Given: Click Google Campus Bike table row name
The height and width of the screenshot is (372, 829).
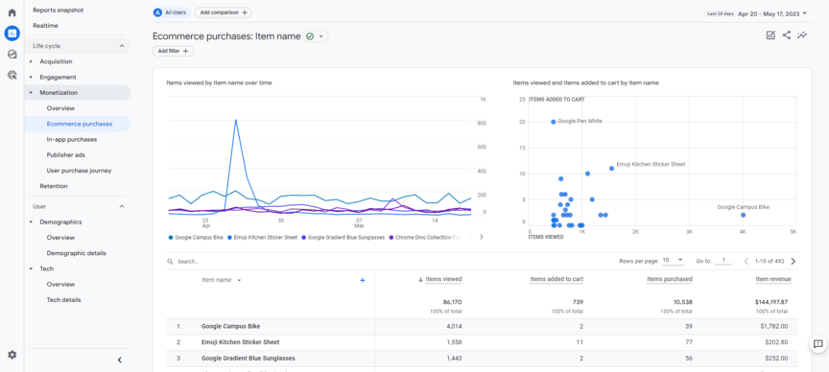Looking at the screenshot, I should [230, 327].
